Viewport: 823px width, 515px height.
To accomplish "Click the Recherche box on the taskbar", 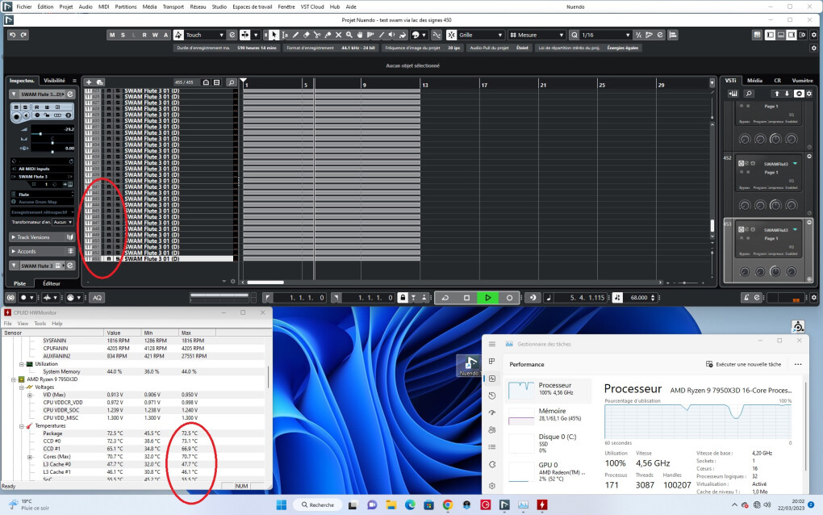I will (318, 505).
